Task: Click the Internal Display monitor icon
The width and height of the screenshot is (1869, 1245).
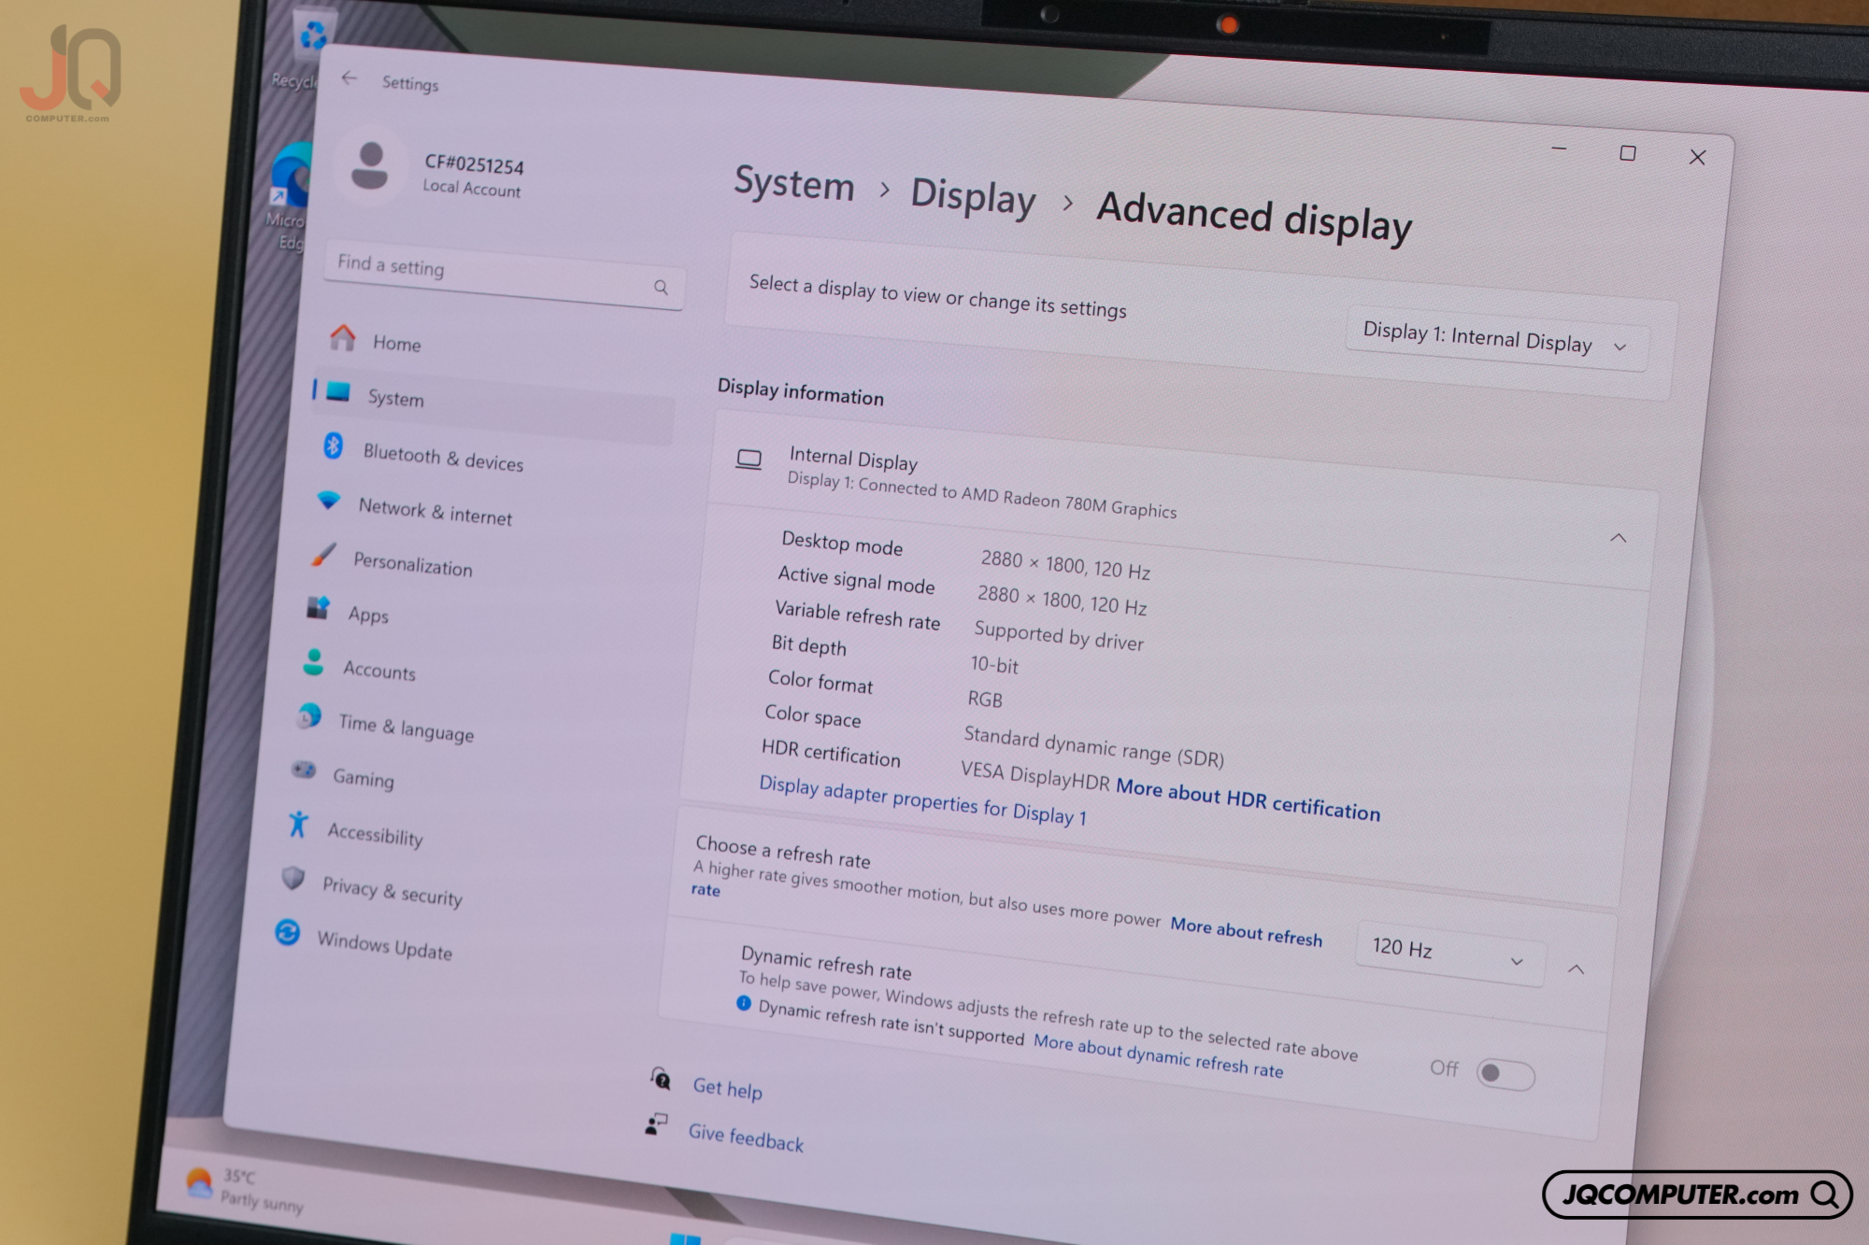Action: pyautogui.click(x=749, y=460)
